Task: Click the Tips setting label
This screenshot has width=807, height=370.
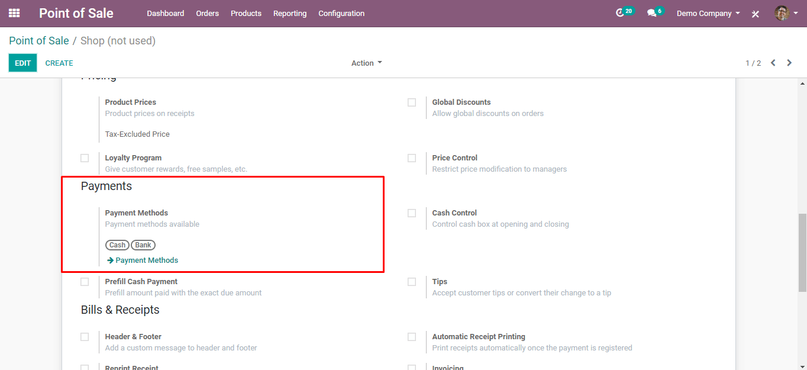Action: coord(440,282)
